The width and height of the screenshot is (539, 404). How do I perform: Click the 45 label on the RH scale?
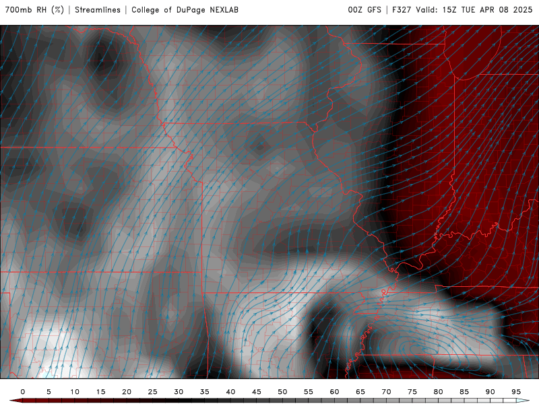[x=257, y=392]
